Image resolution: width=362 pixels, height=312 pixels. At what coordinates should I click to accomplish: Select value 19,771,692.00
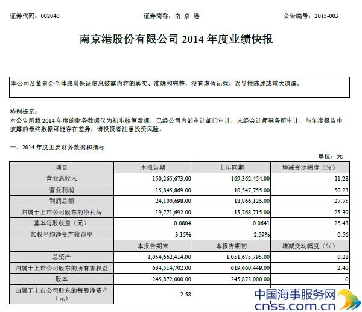coord(173,212)
